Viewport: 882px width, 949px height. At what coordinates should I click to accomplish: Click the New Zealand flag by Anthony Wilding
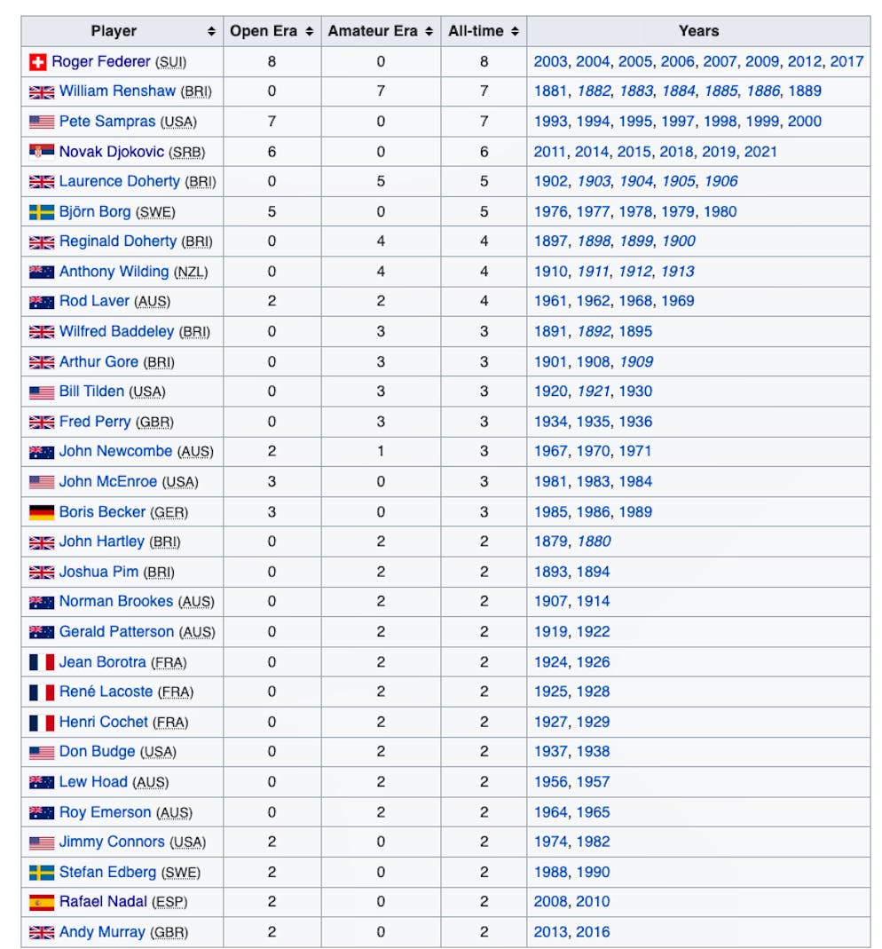[42, 272]
